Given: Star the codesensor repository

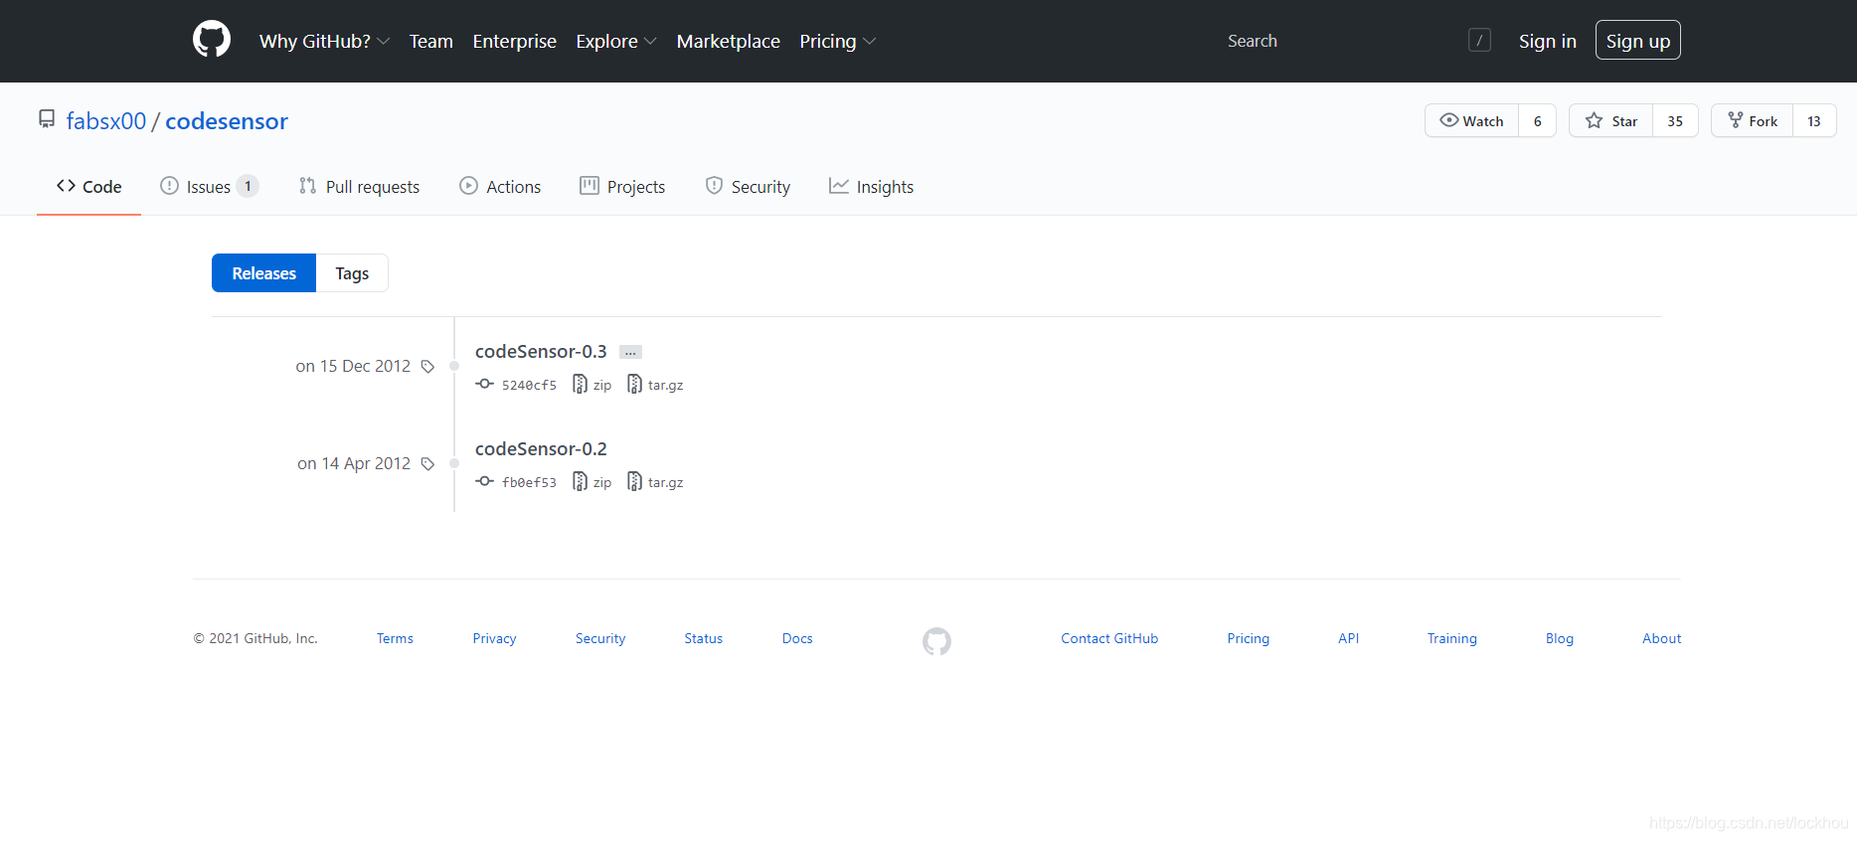Looking at the screenshot, I should click(x=1610, y=120).
